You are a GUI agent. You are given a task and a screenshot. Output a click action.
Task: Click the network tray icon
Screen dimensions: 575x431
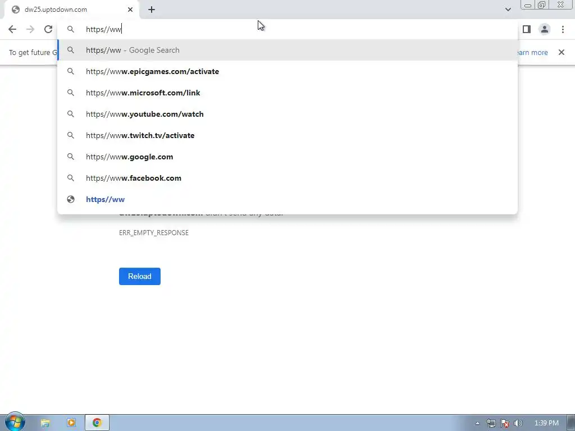click(491, 423)
